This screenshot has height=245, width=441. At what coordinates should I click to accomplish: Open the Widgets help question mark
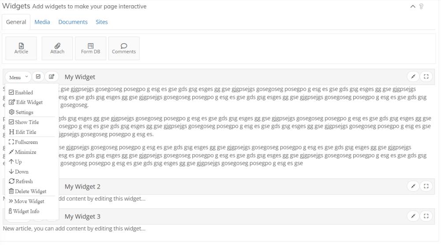(422, 7)
